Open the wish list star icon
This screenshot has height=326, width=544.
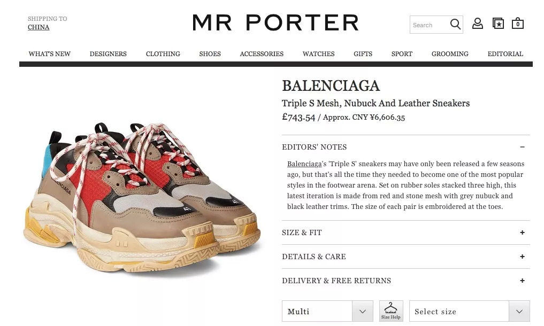(x=498, y=24)
